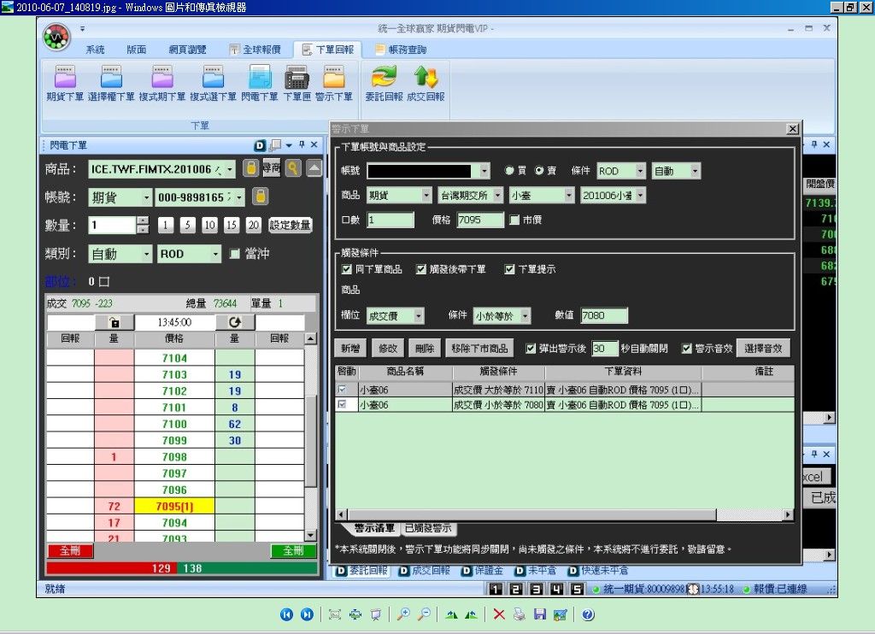The height and width of the screenshot is (634, 875).
Task: Open the 複式期下單 icon
Action: coord(161,83)
